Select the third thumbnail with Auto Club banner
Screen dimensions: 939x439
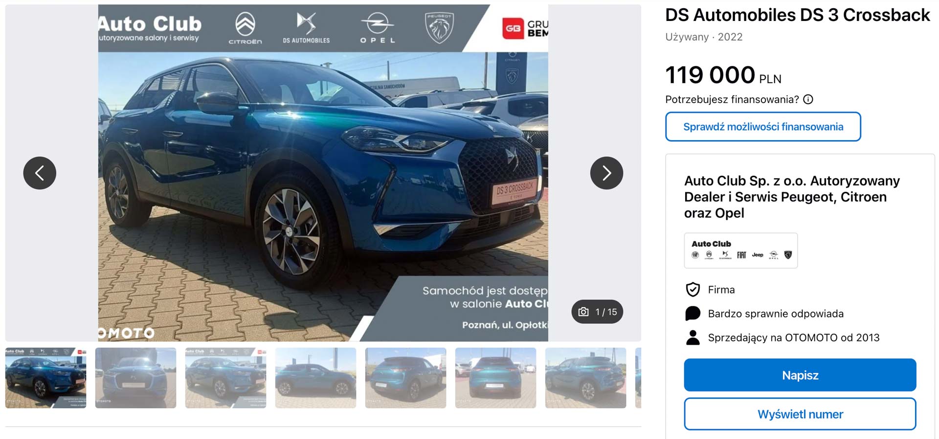225,378
